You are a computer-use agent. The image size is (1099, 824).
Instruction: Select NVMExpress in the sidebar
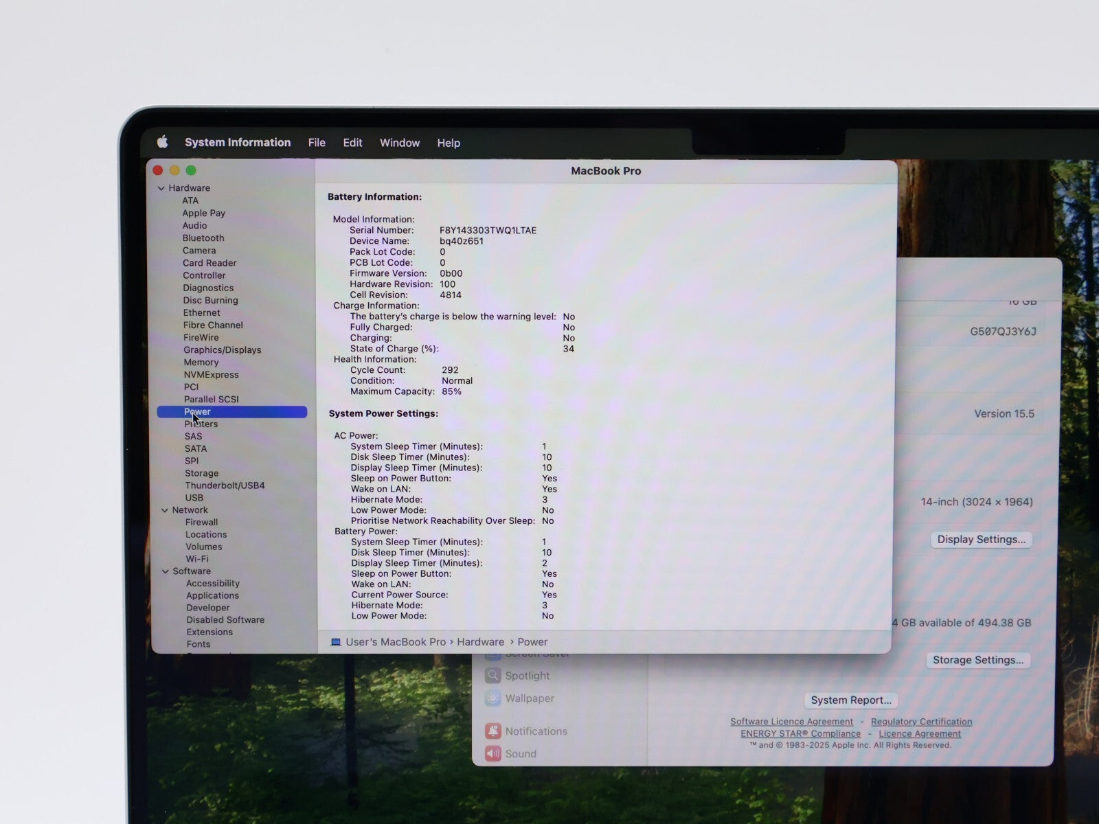212,374
